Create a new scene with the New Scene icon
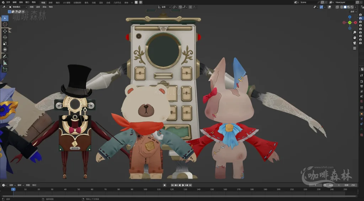The width and height of the screenshot is (364, 201). point(322,2)
